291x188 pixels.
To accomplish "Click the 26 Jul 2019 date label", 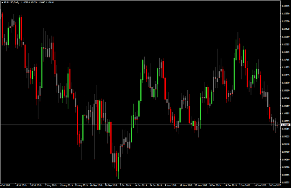I will (x=36, y=185).
